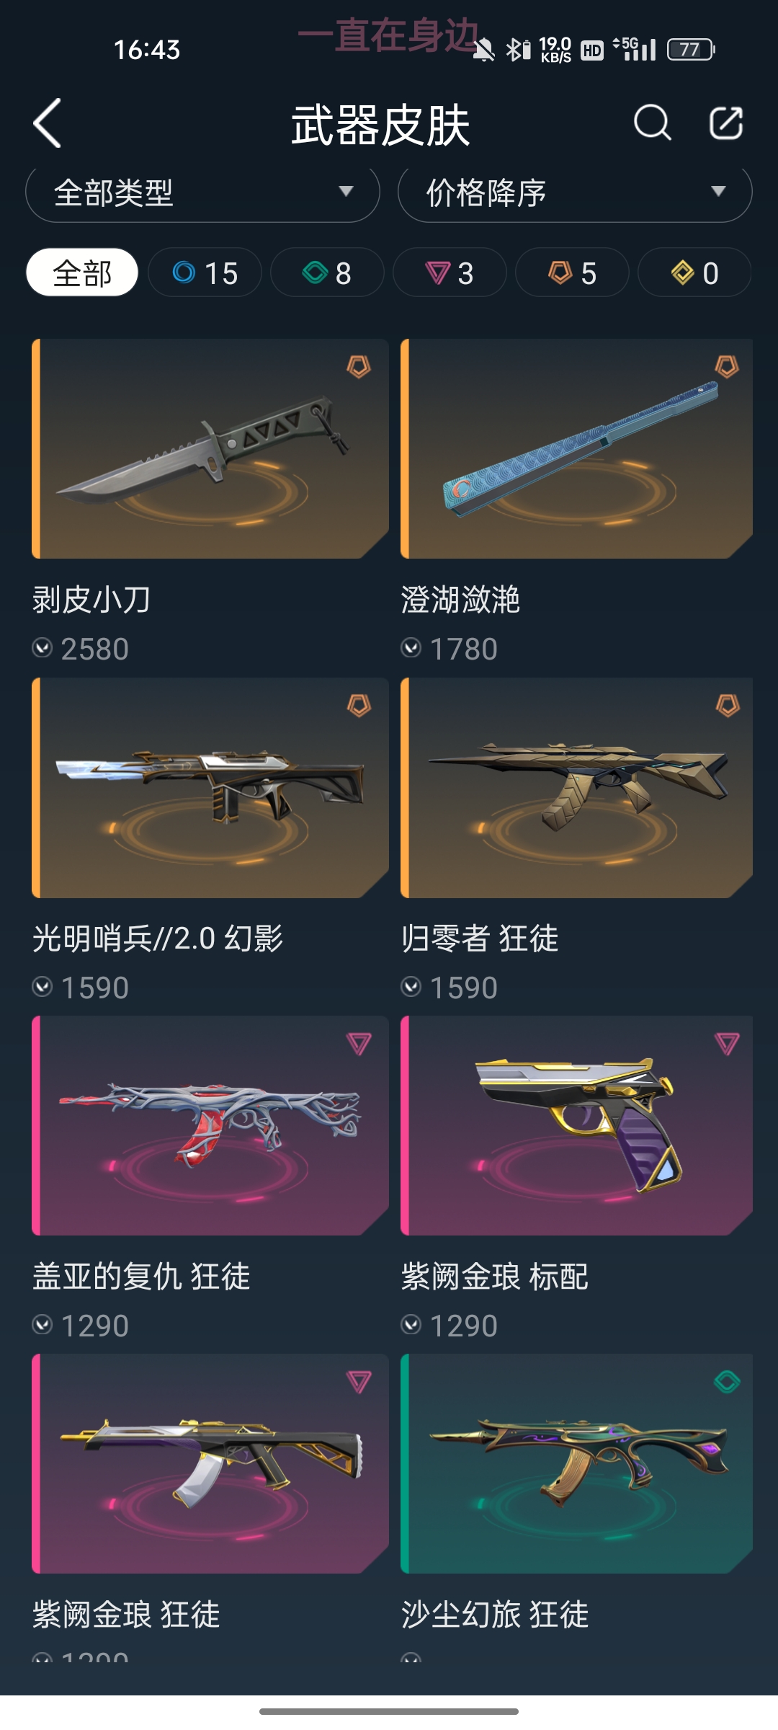Image resolution: width=778 pixels, height=1730 pixels.
Task: Select the 全部 filter pill
Action: click(x=82, y=272)
